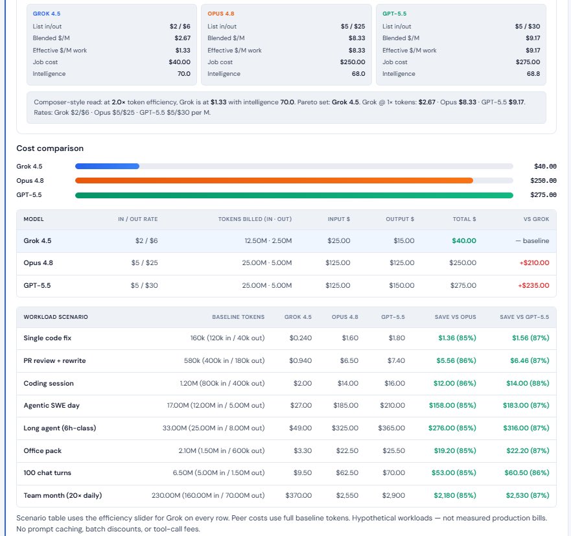Click Grok Blended $/M value $2.67
Image resolution: width=571 pixels, height=536 pixels.
coord(182,38)
